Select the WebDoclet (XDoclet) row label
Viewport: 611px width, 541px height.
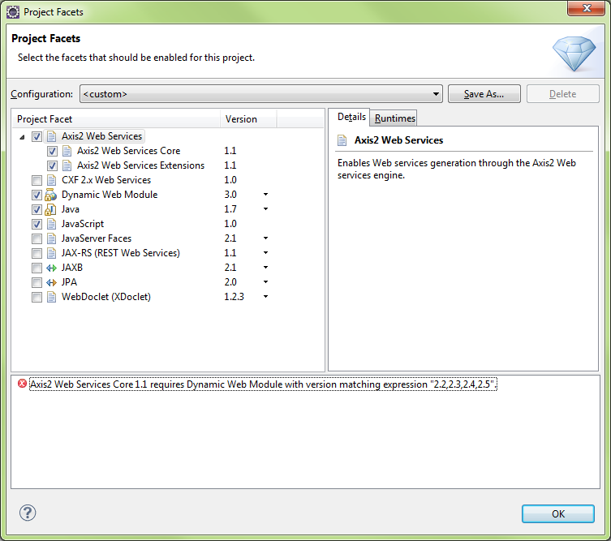(106, 297)
